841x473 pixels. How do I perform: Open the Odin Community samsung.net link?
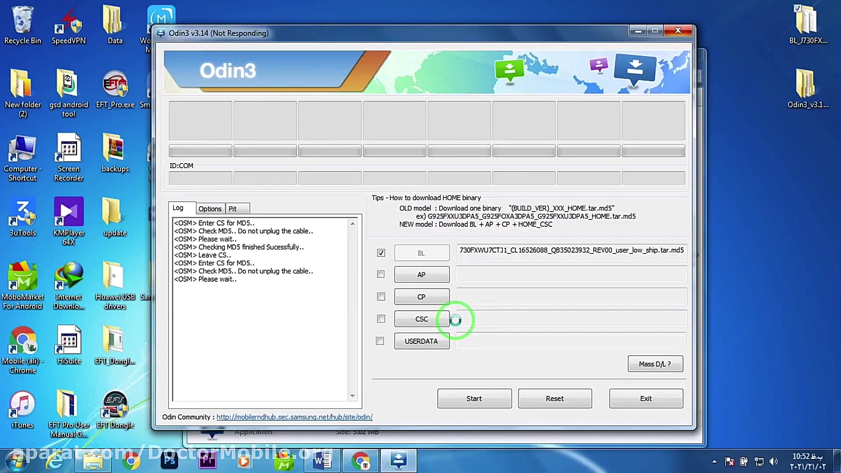tap(294, 417)
